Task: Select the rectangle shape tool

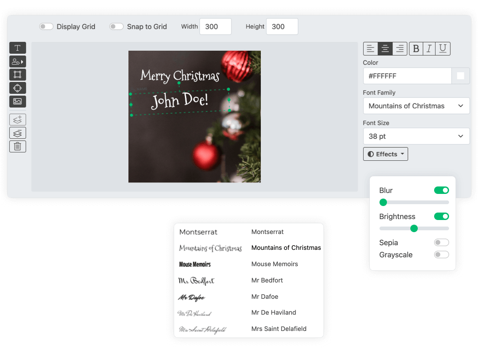Action: (x=18, y=75)
